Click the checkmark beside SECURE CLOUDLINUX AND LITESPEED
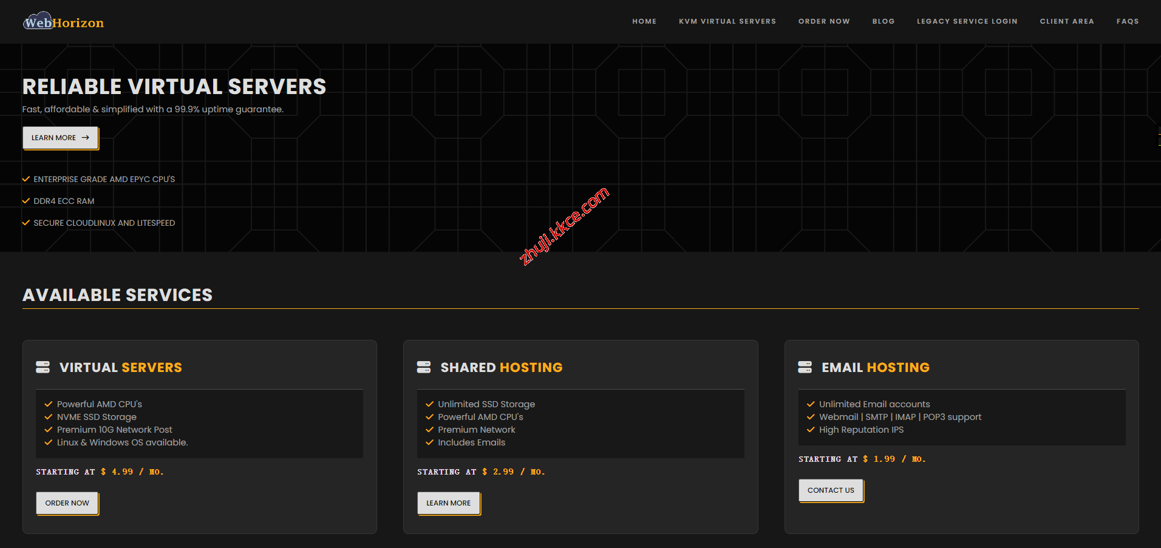The height and width of the screenshot is (548, 1161). (26, 222)
